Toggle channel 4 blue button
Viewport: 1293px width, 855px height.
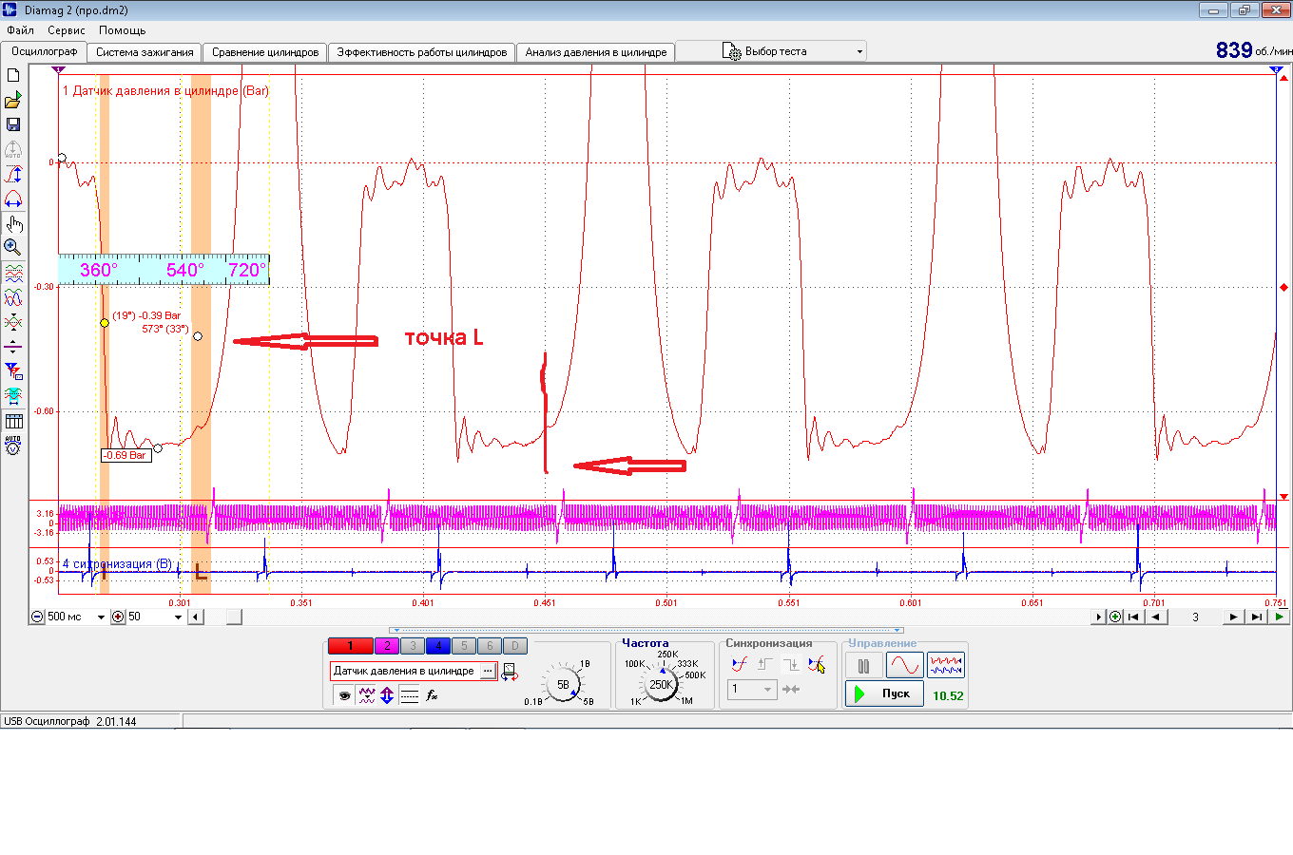(438, 646)
